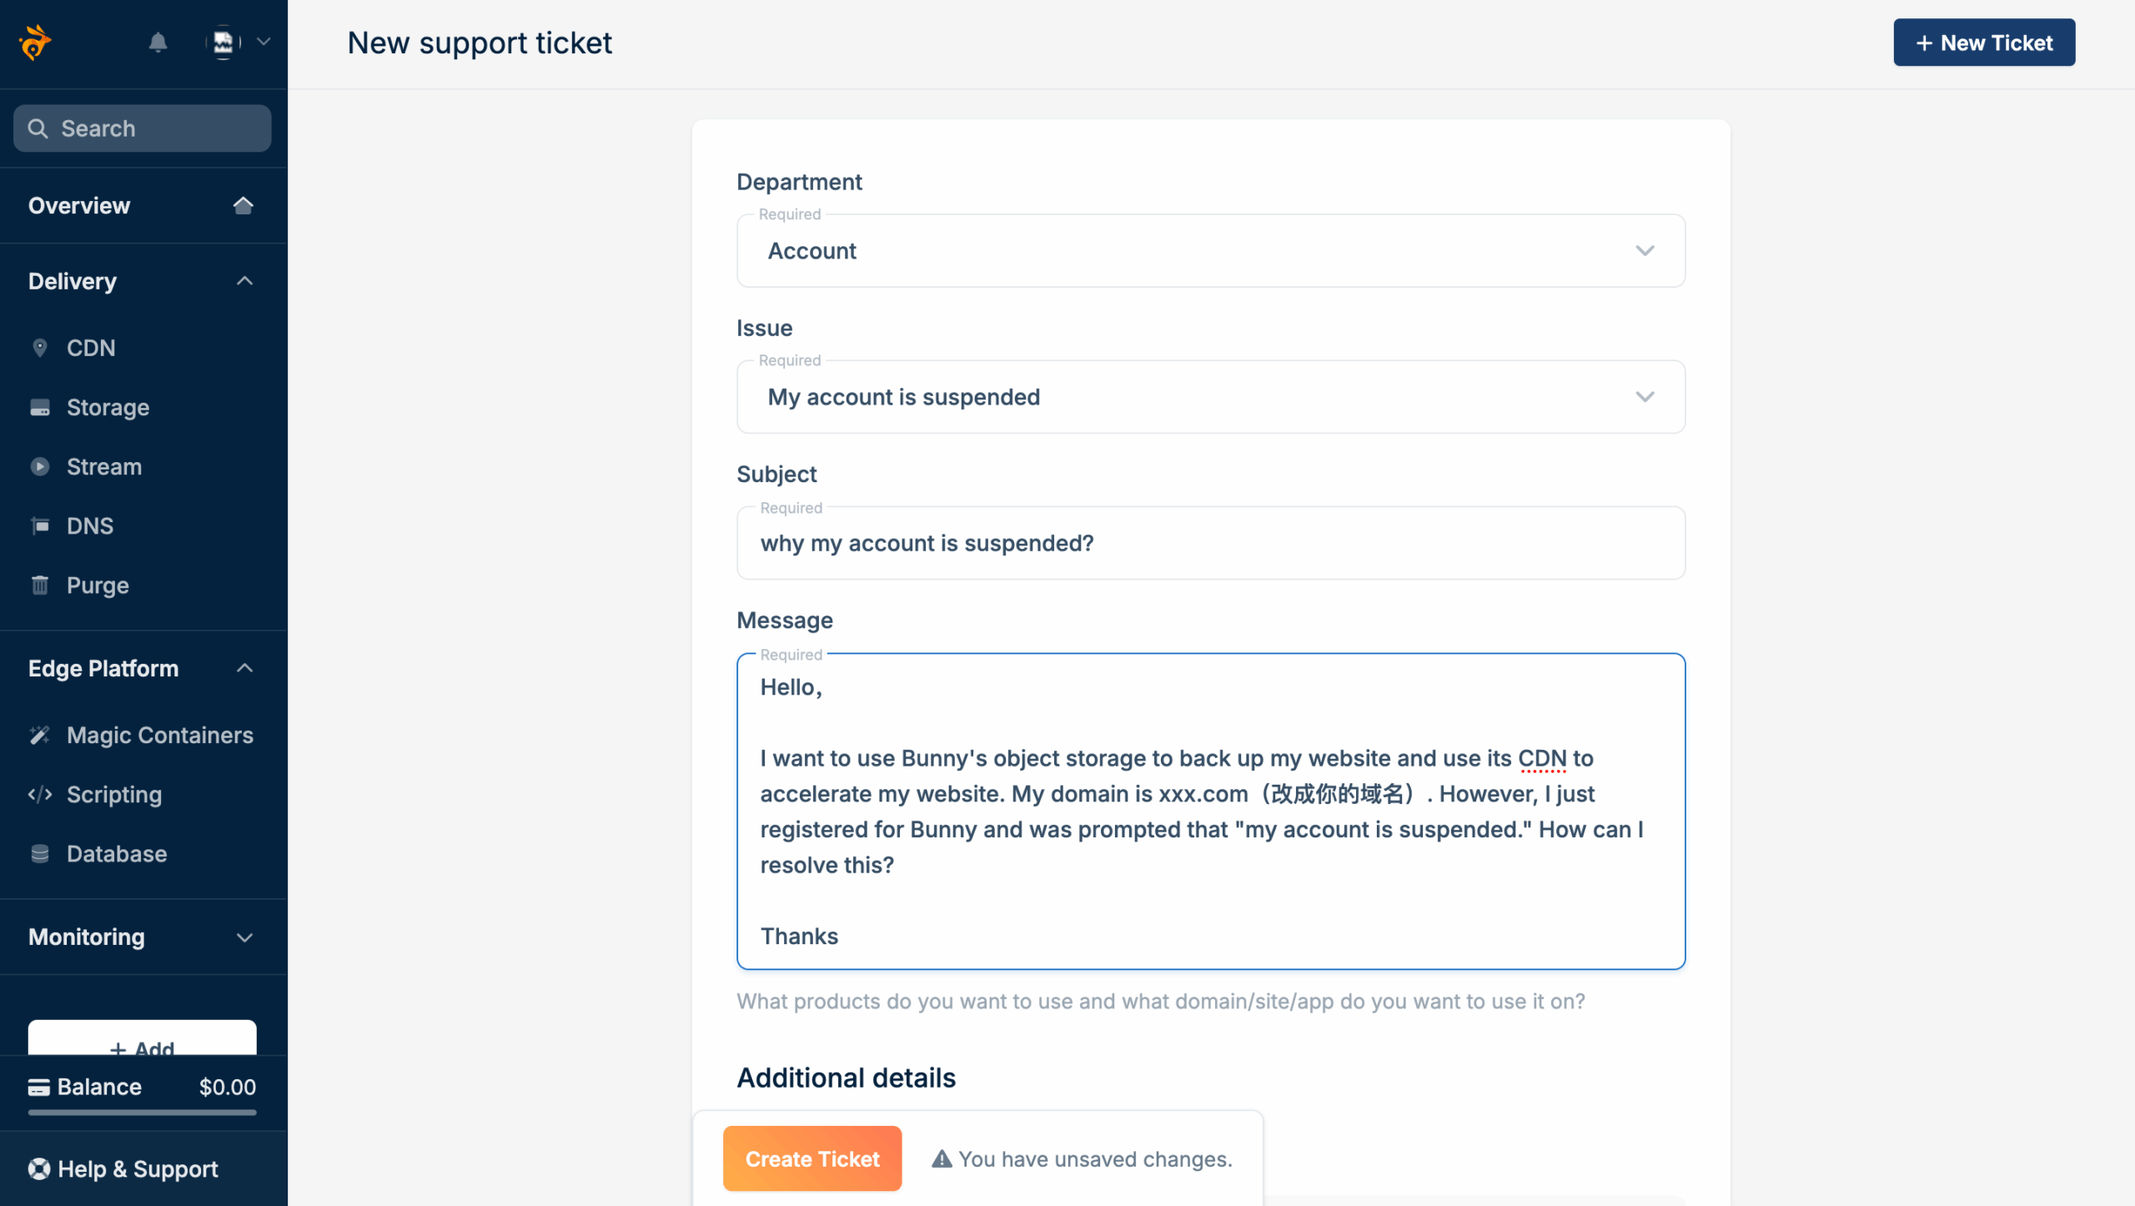Collapse the Delivery section

click(244, 281)
